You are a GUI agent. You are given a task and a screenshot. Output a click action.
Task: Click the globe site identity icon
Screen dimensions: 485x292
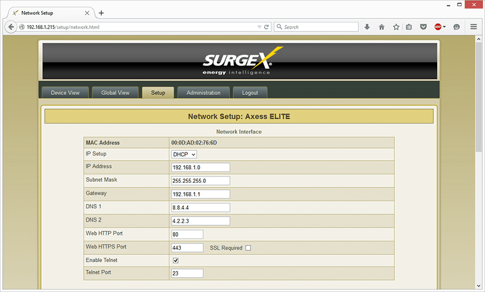tap(22, 27)
